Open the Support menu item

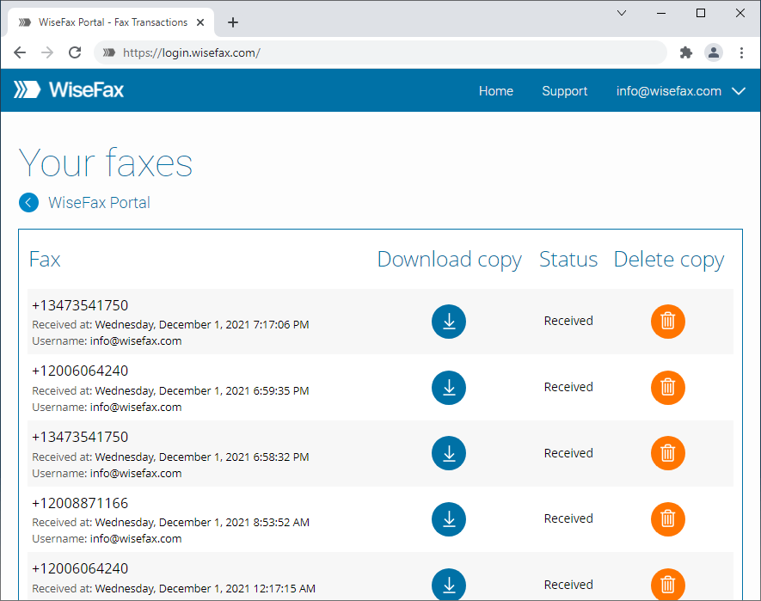point(564,91)
